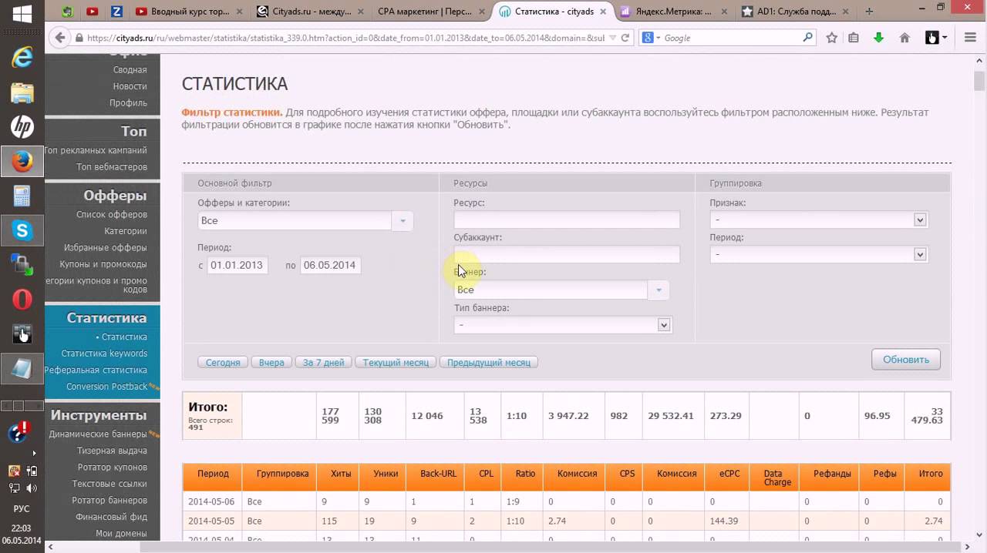Open the bookmarks list icon
This screenshot has height=553, width=987.
click(854, 38)
